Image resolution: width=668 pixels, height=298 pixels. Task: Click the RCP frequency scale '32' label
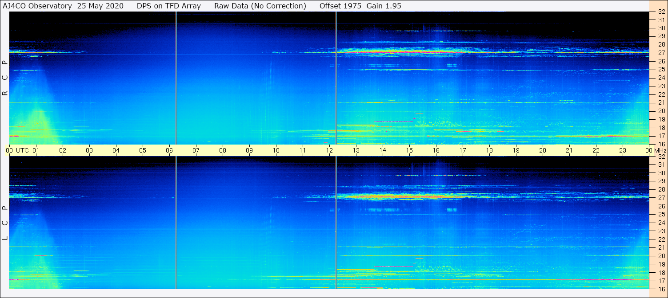click(661, 12)
